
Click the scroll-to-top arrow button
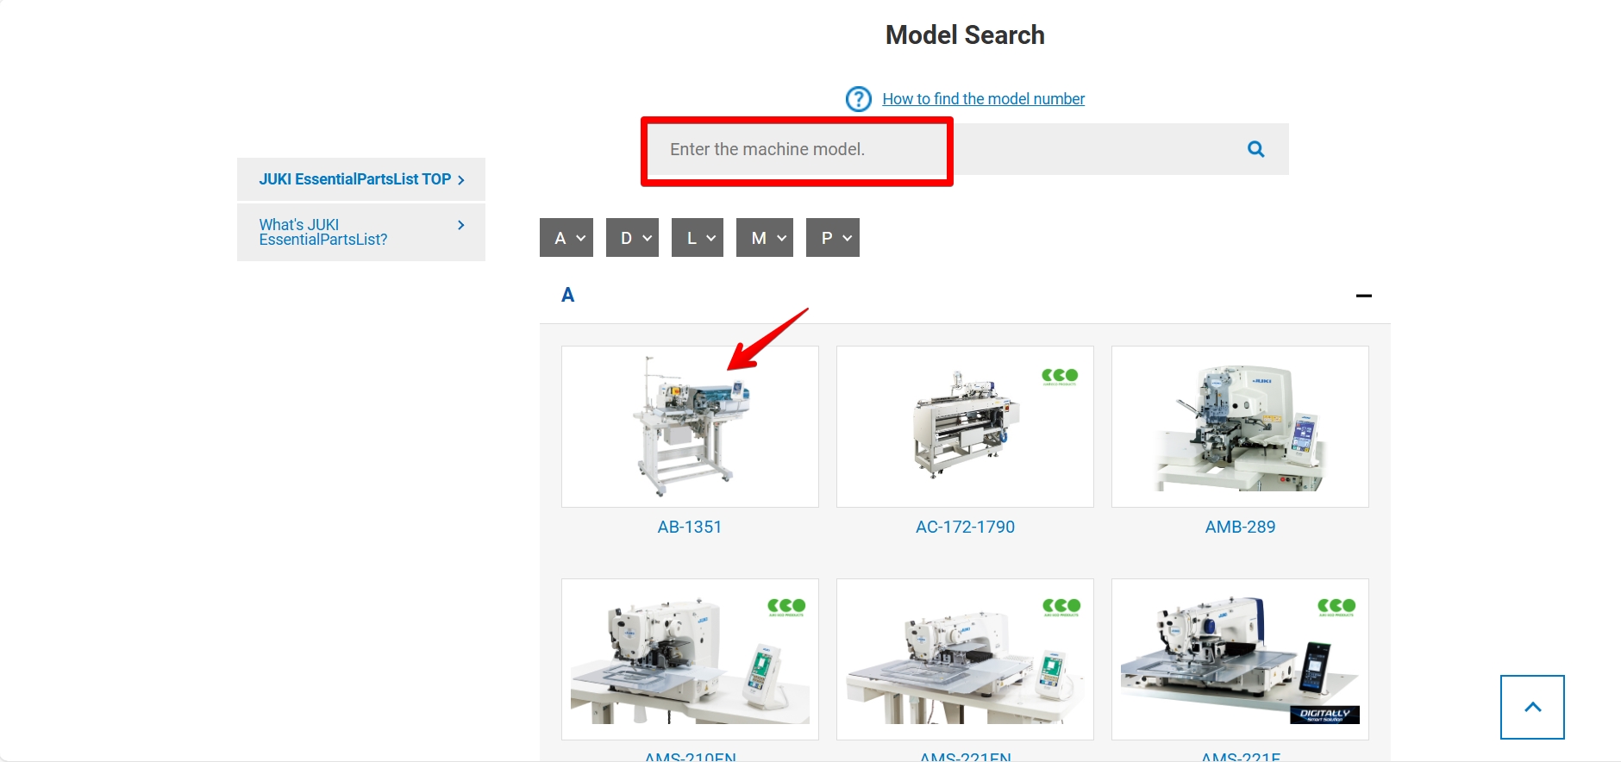tap(1531, 707)
